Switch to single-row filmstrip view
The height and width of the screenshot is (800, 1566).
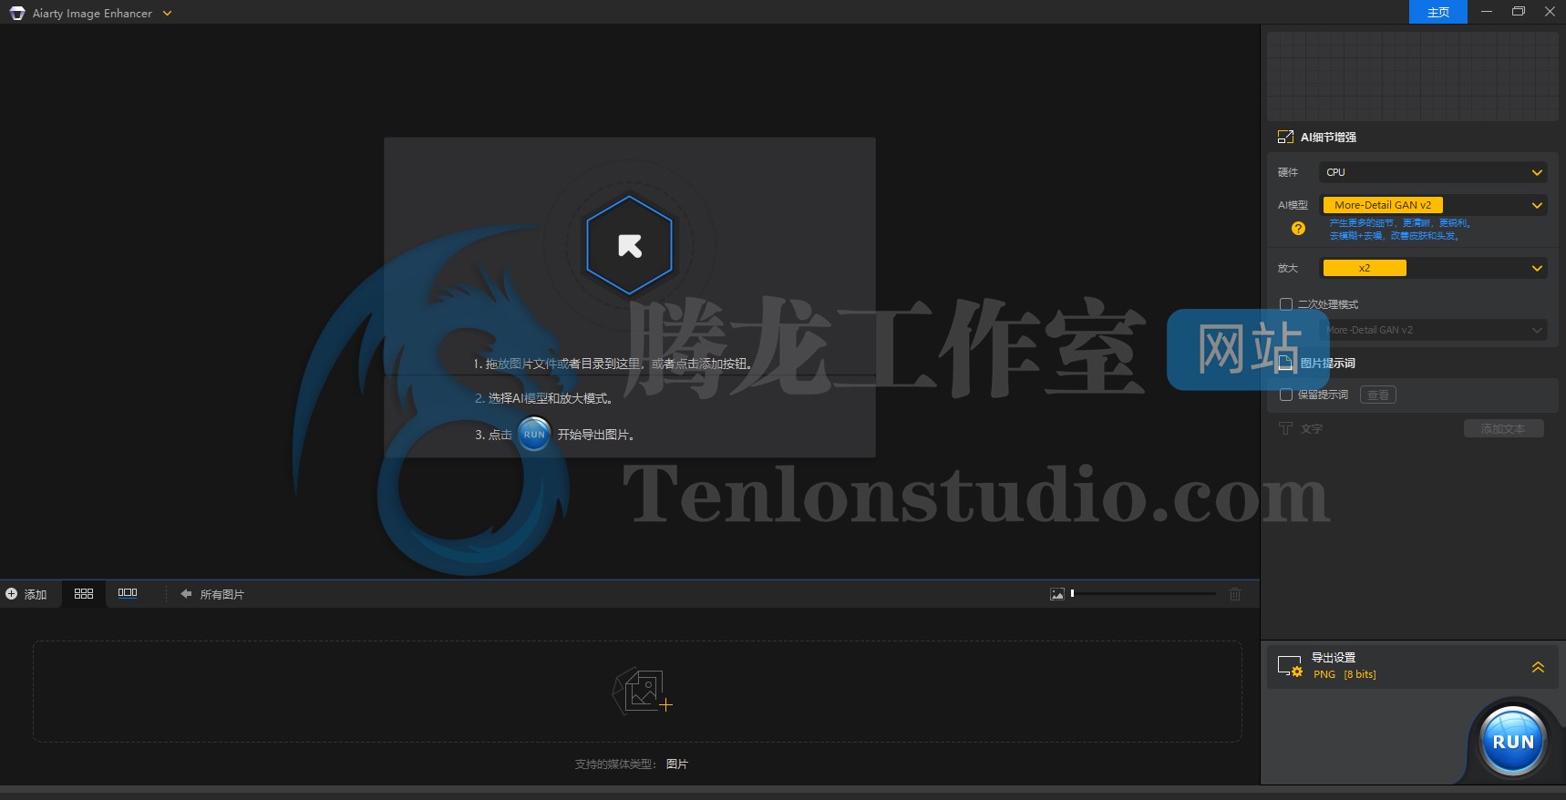pyautogui.click(x=128, y=593)
